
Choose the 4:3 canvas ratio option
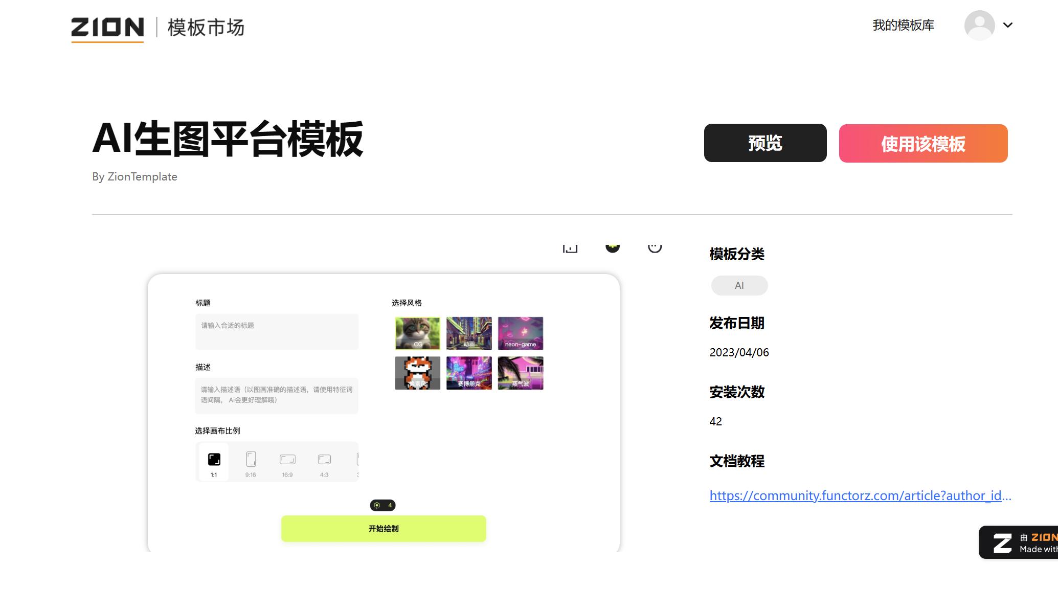(x=325, y=460)
